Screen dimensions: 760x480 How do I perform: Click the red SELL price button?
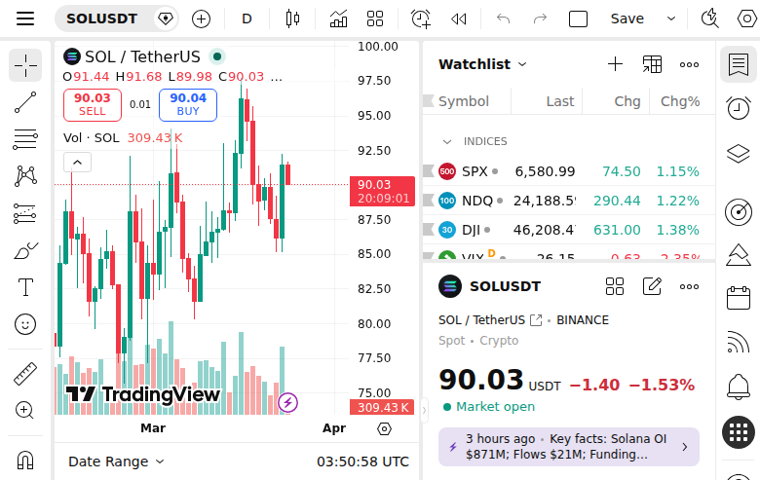pyautogui.click(x=93, y=104)
